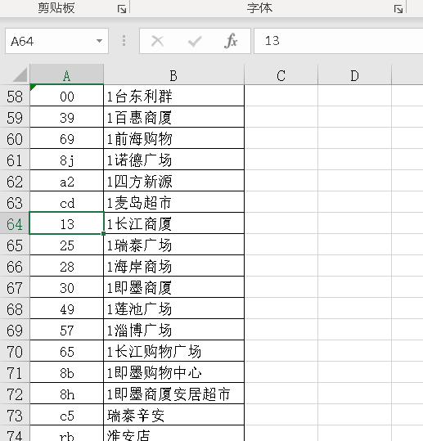Click cell 1台东利群
Viewport: 423px width, 441px height.
(173, 97)
